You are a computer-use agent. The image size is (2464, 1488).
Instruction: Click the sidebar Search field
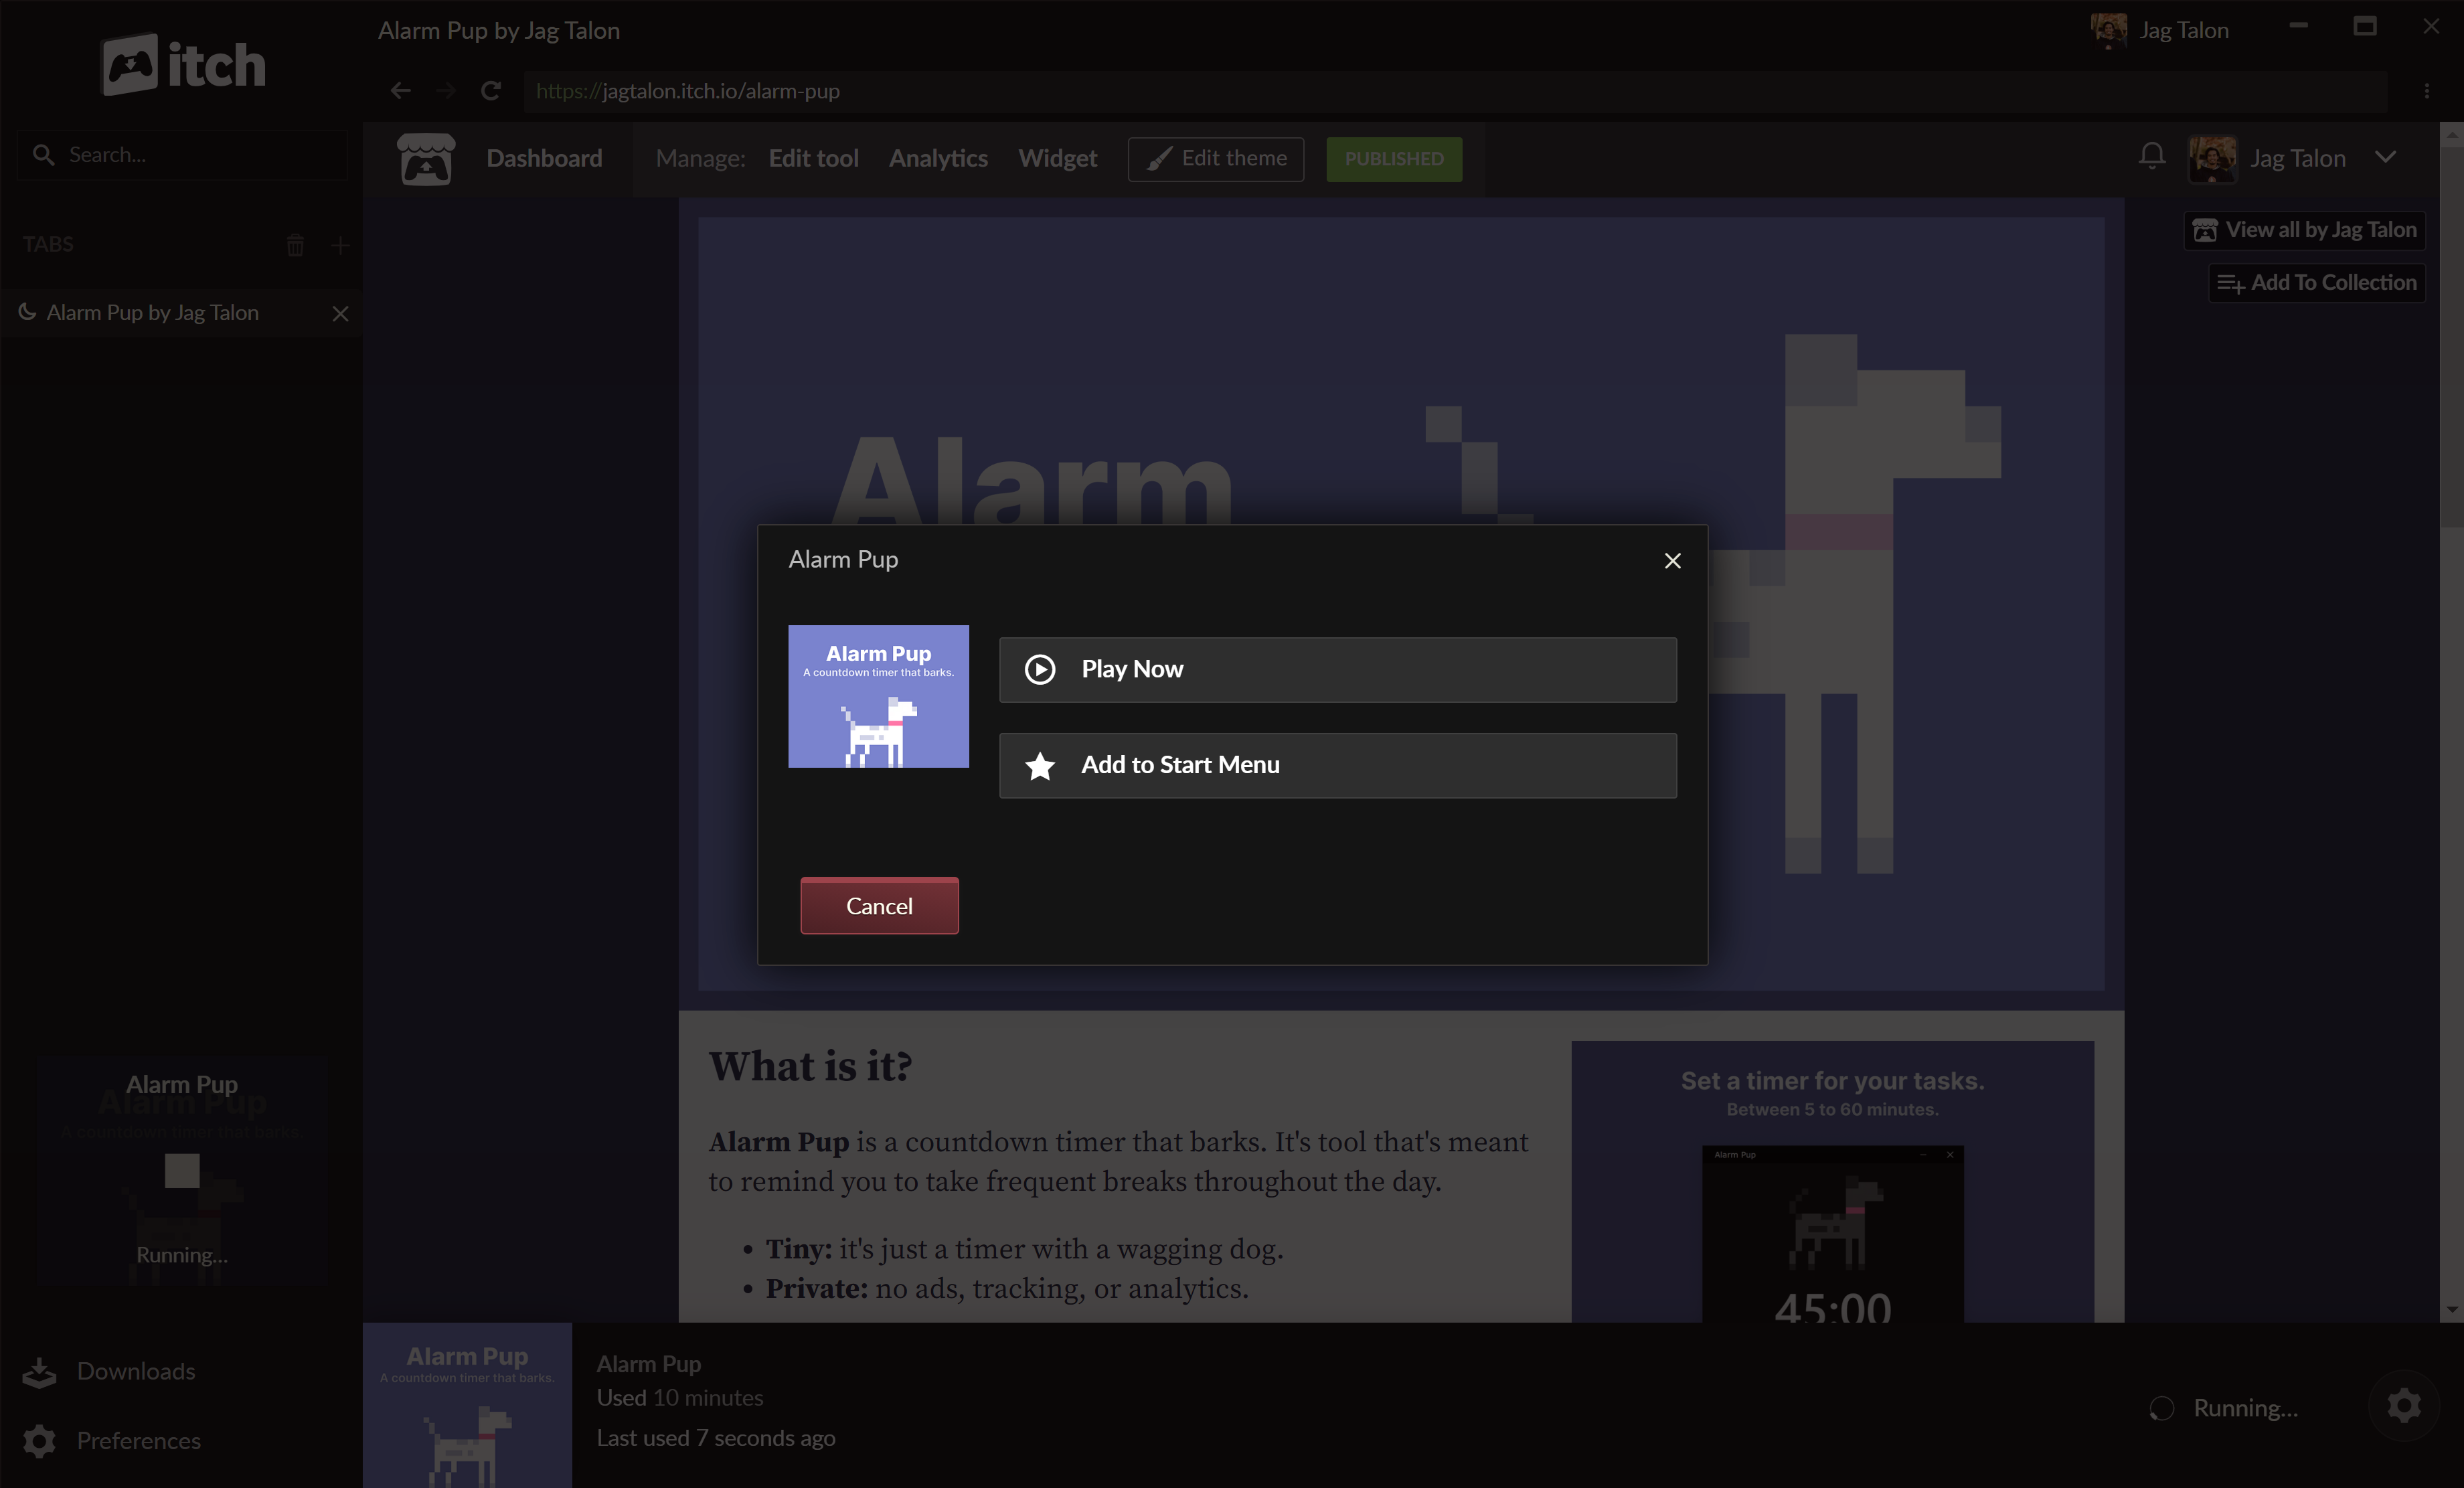click(x=182, y=155)
